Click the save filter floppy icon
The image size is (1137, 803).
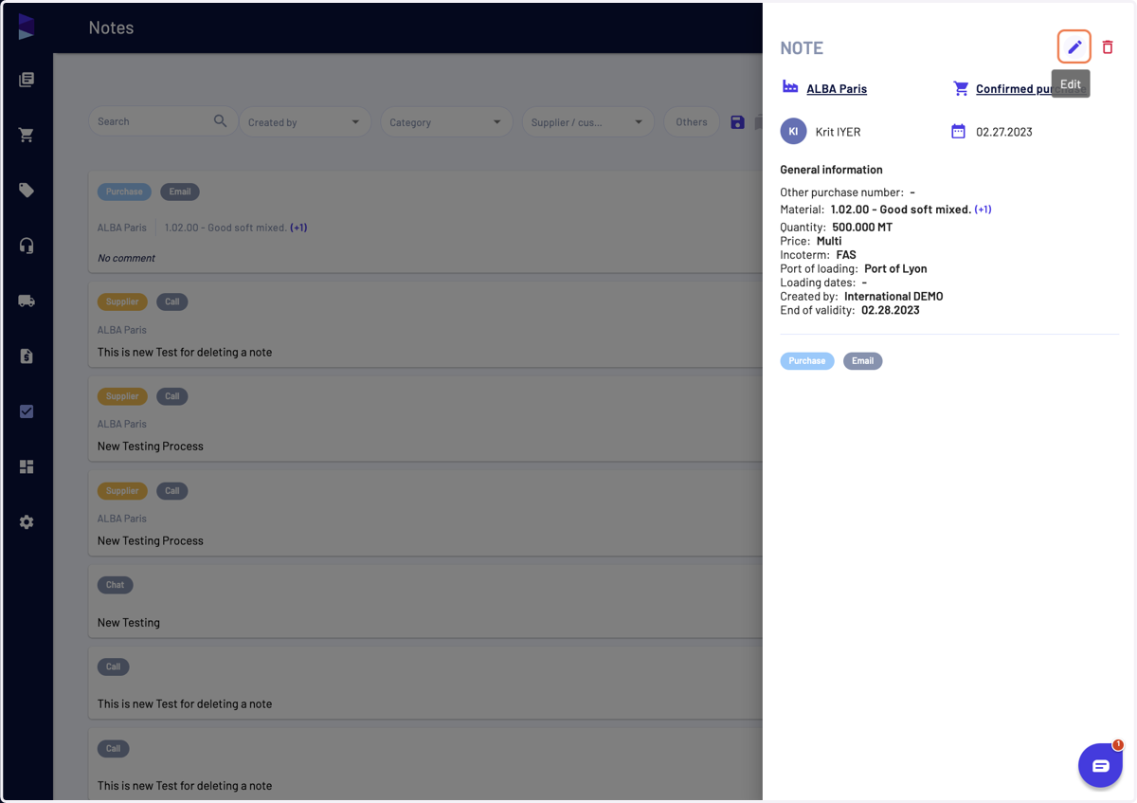pos(737,122)
